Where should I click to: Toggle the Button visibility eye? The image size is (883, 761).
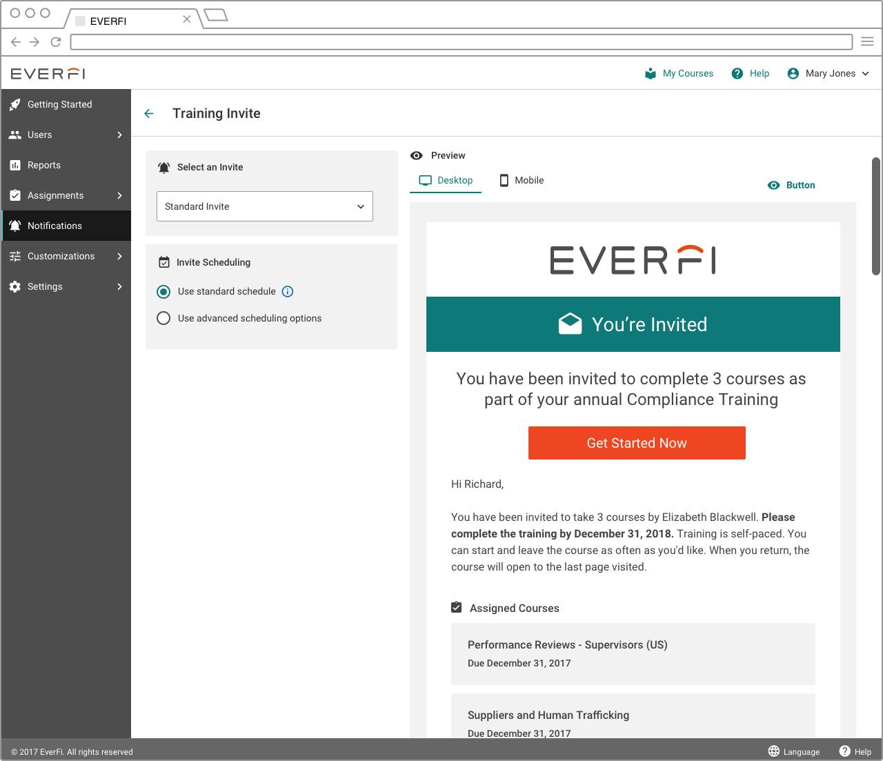coord(774,185)
